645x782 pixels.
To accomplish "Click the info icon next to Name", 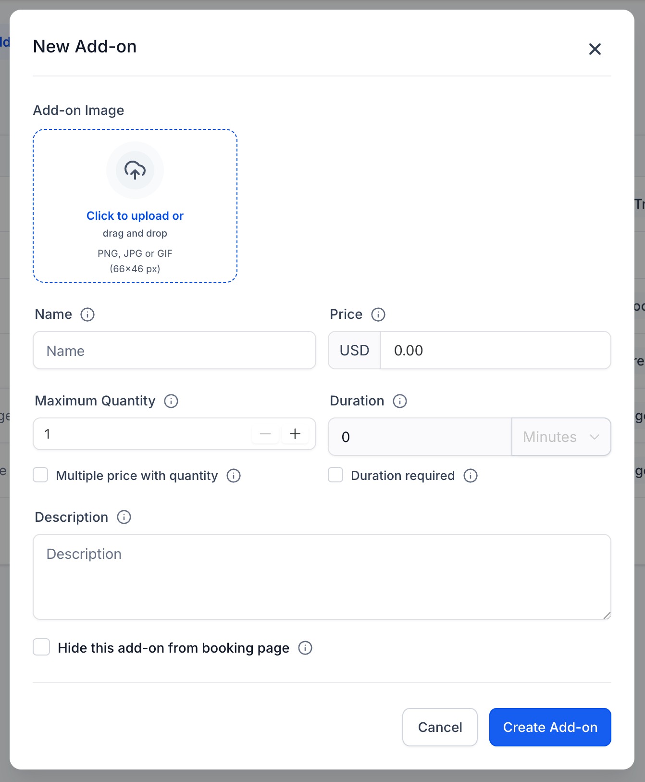I will (x=87, y=315).
